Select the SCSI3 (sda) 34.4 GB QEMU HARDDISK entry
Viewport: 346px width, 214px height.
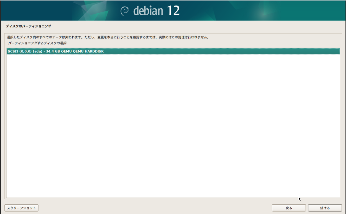(173, 51)
